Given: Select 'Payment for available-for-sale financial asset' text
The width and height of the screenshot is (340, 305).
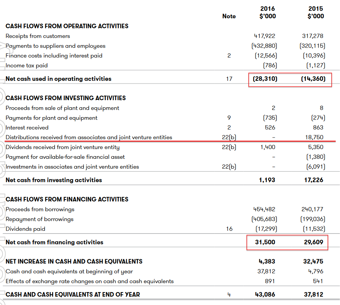Looking at the screenshot, I should click(65, 157).
